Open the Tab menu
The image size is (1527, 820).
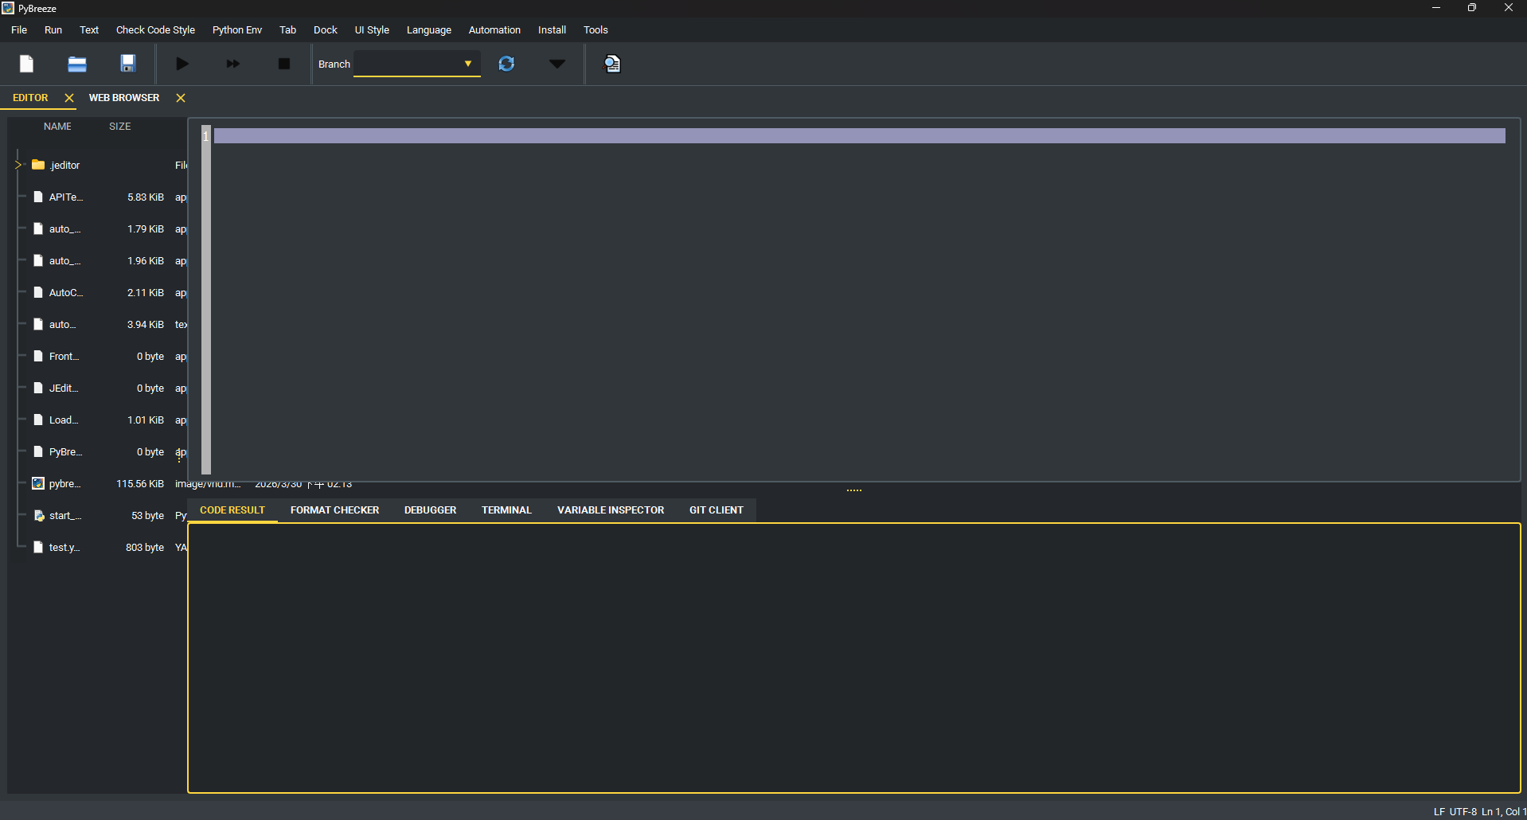(287, 30)
